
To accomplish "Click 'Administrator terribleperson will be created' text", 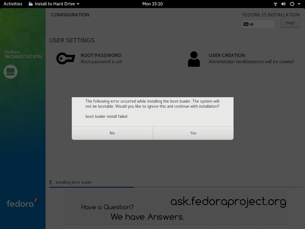I will (x=251, y=62).
